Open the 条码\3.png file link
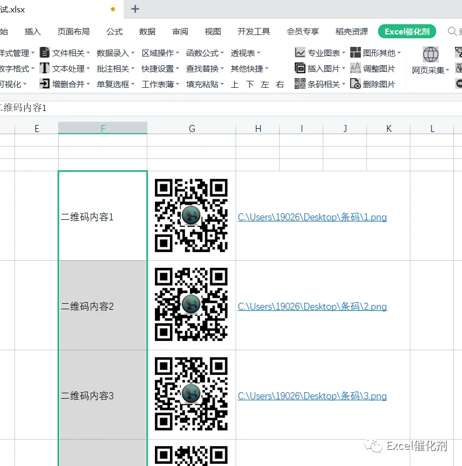The image size is (462, 466). 312,396
